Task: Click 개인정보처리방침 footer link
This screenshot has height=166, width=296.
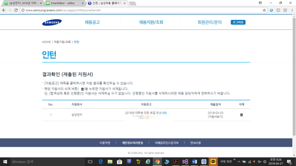Action: click(x=132, y=143)
